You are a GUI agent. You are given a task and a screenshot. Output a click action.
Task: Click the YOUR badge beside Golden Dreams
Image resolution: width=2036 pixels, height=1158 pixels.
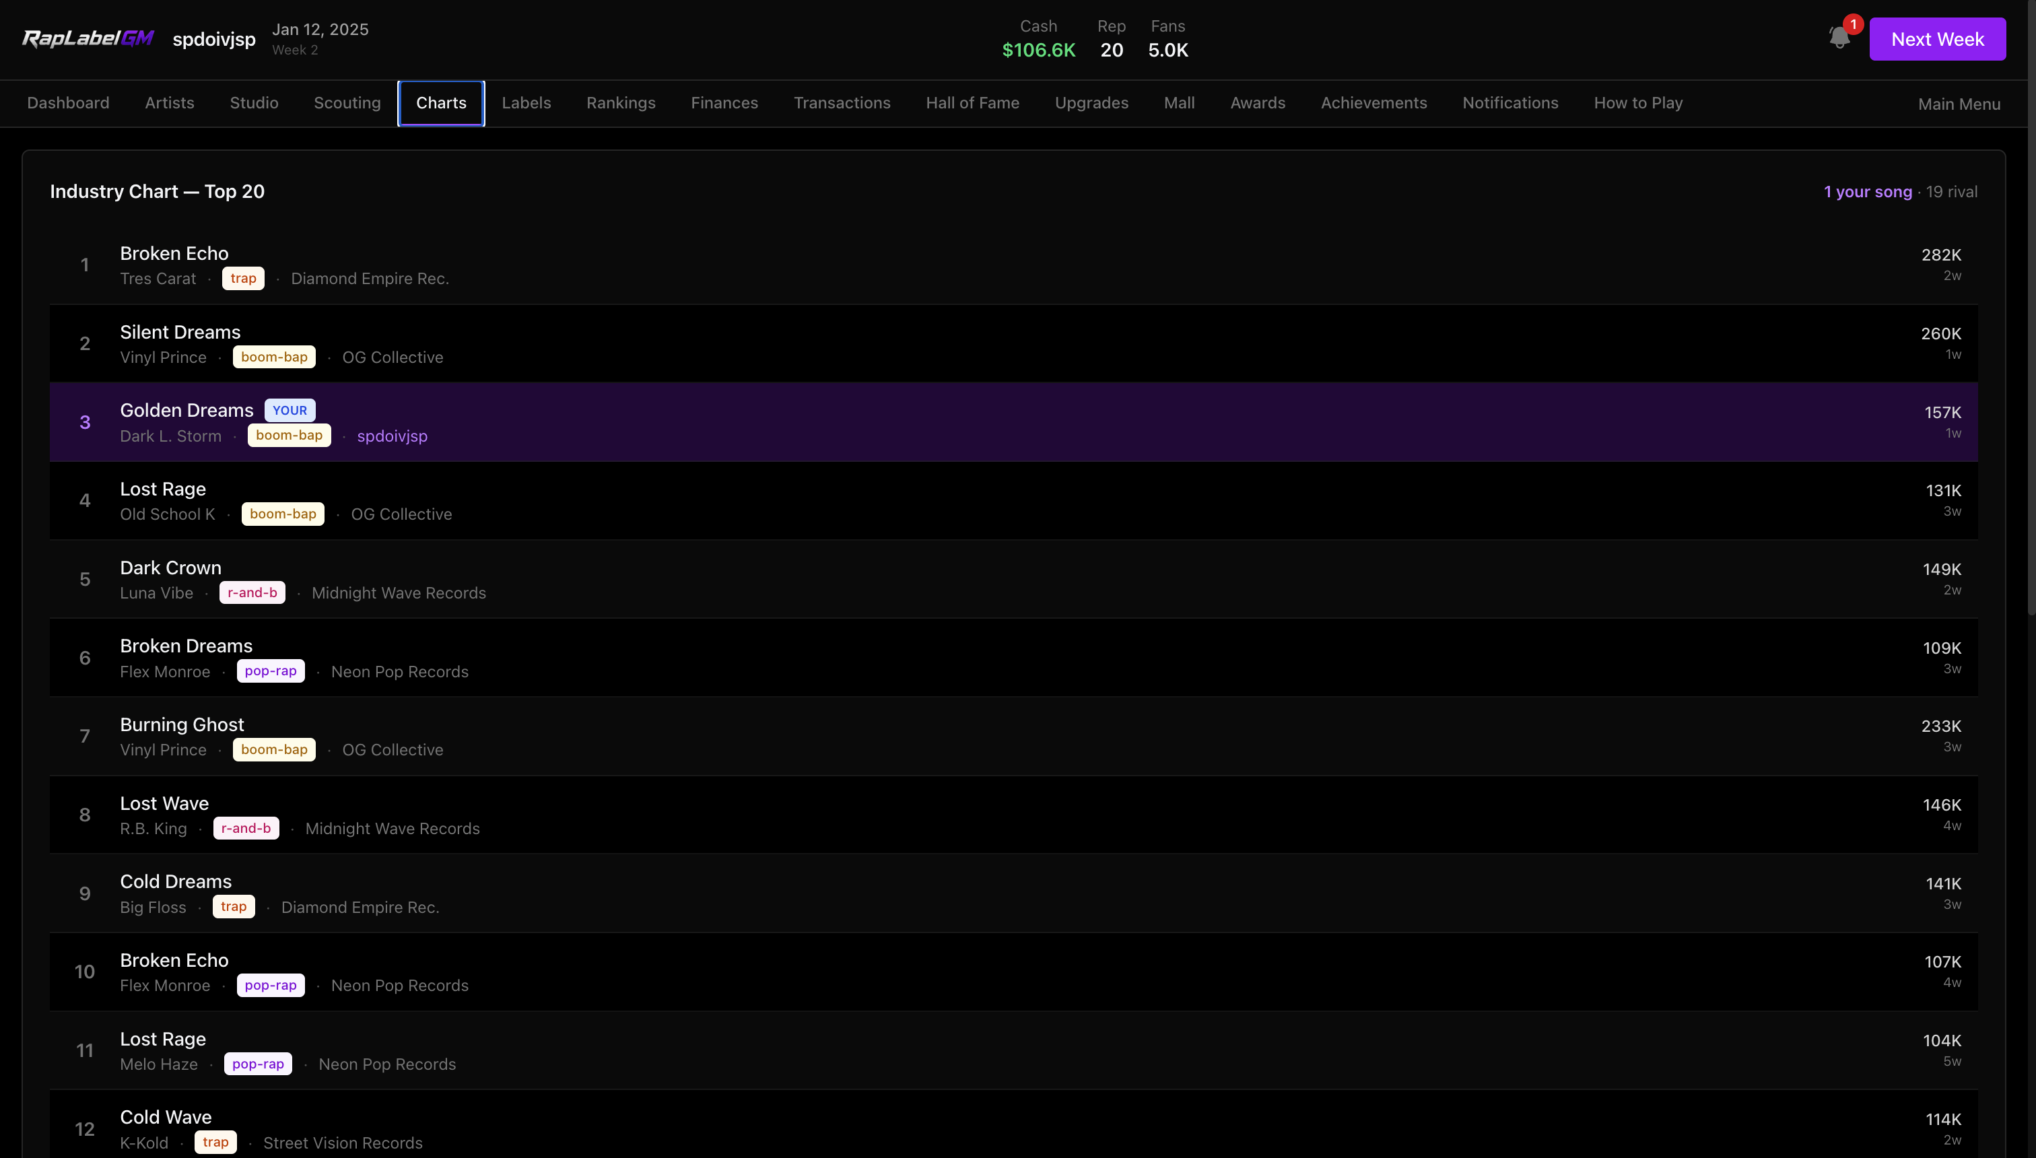pos(290,411)
